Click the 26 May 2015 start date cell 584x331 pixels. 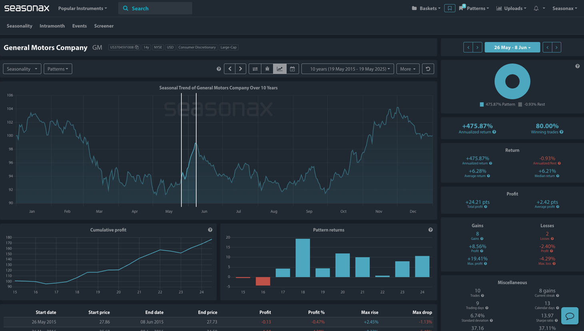click(44, 322)
